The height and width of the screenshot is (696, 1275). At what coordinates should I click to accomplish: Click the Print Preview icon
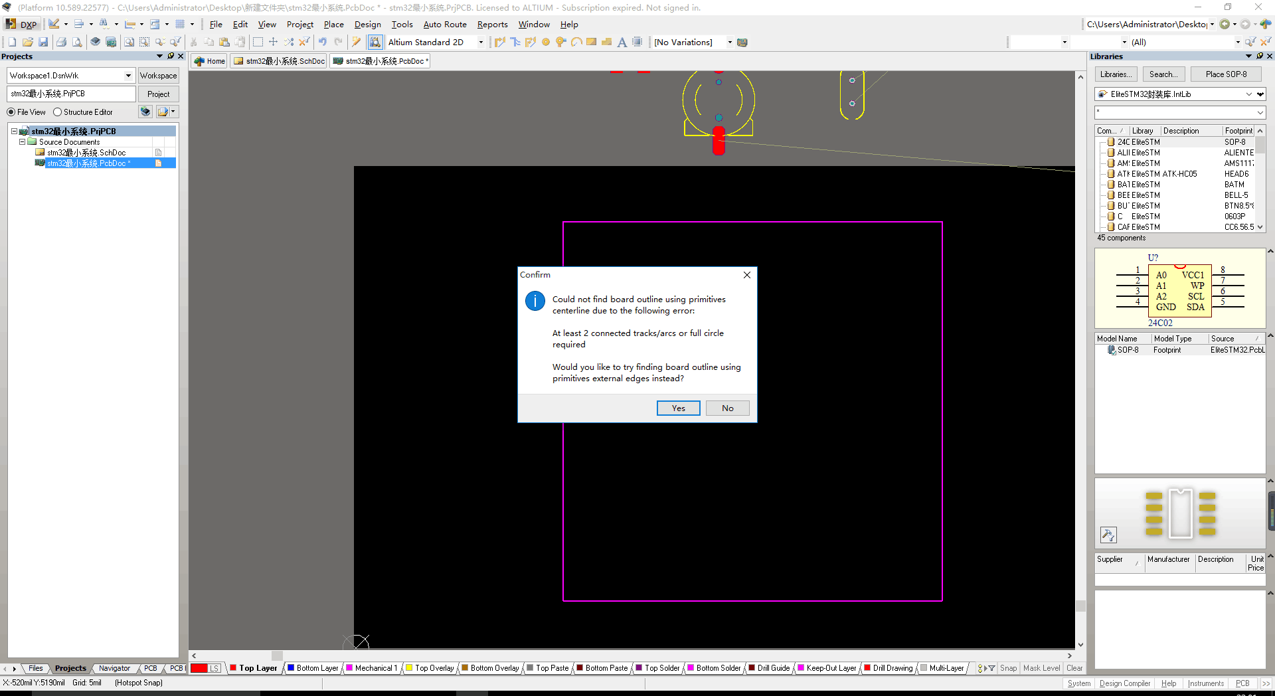77,42
